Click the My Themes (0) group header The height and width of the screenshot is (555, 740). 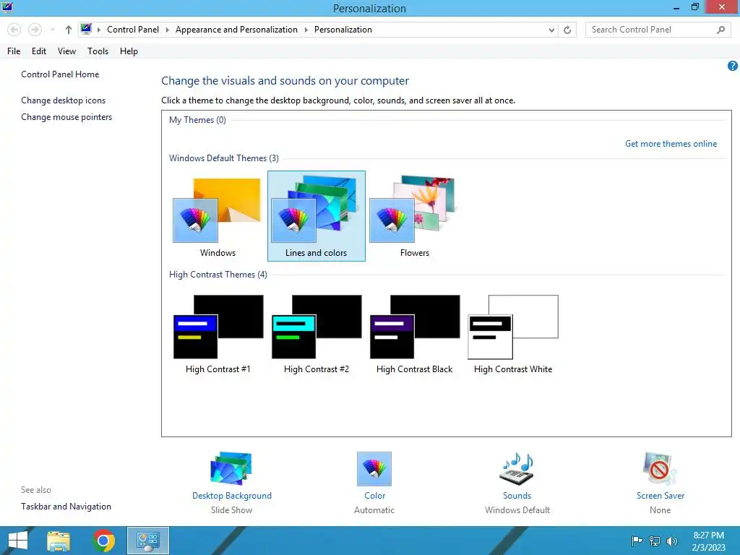coord(197,120)
